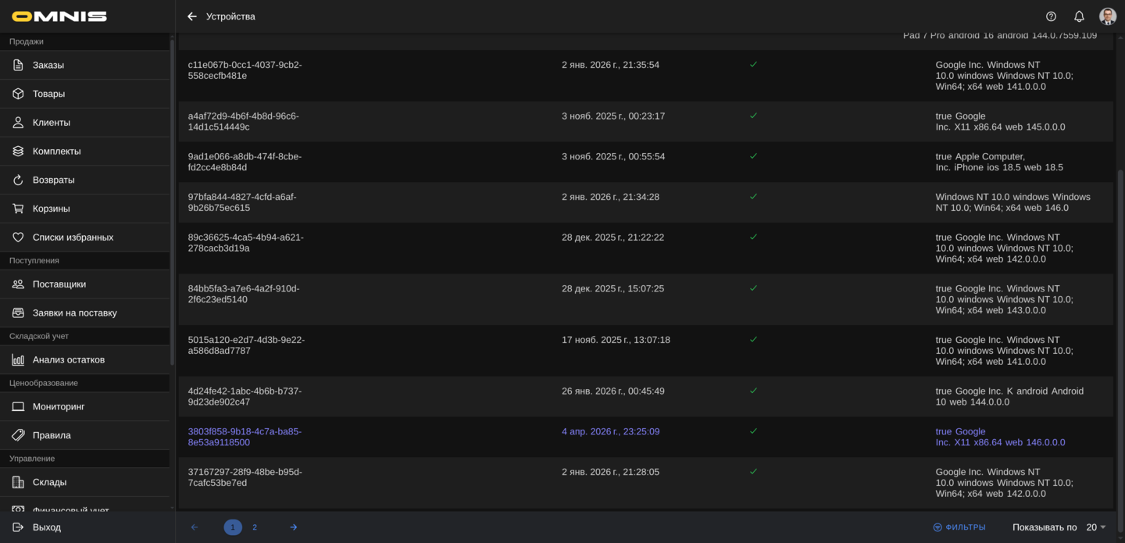The image size is (1125, 543).
Task: Click the back arrow beside Устройства
Action: pyautogui.click(x=192, y=16)
